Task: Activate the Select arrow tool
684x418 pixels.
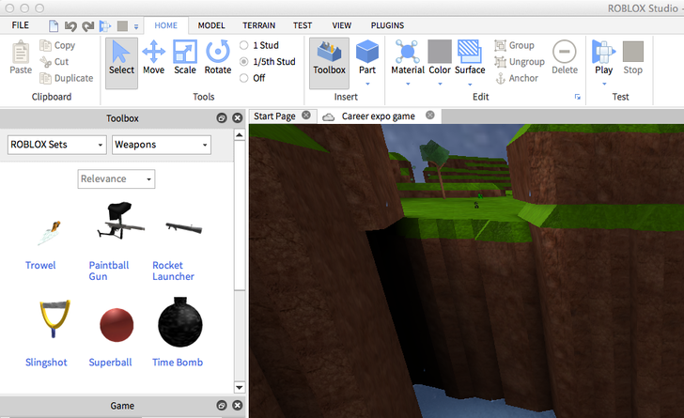Action: click(121, 62)
